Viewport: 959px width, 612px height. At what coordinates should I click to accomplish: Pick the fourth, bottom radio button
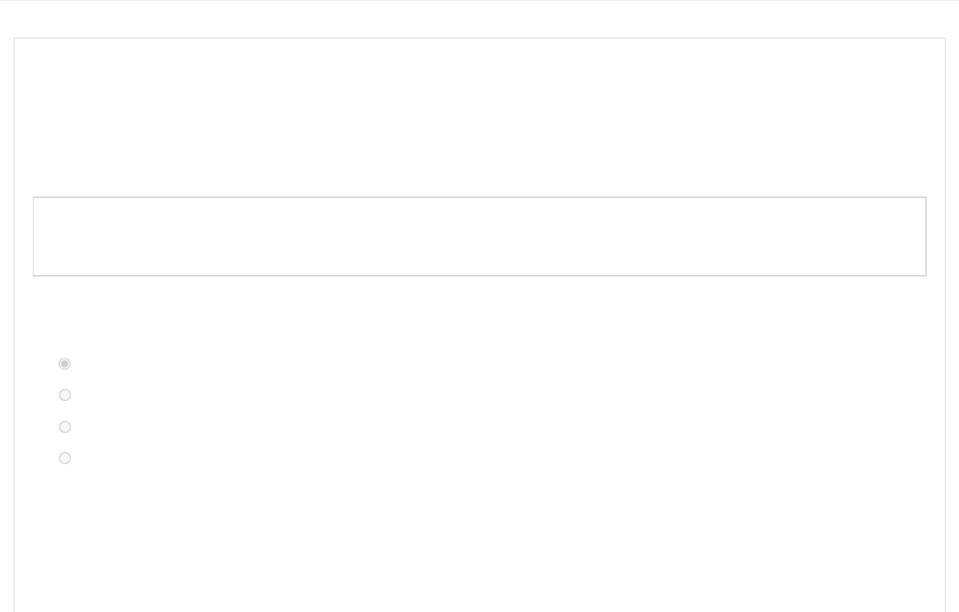65,458
